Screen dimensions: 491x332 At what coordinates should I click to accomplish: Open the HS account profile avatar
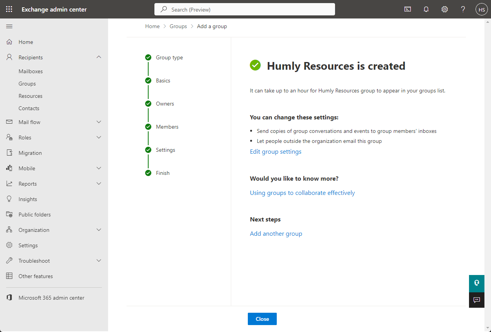click(x=481, y=10)
